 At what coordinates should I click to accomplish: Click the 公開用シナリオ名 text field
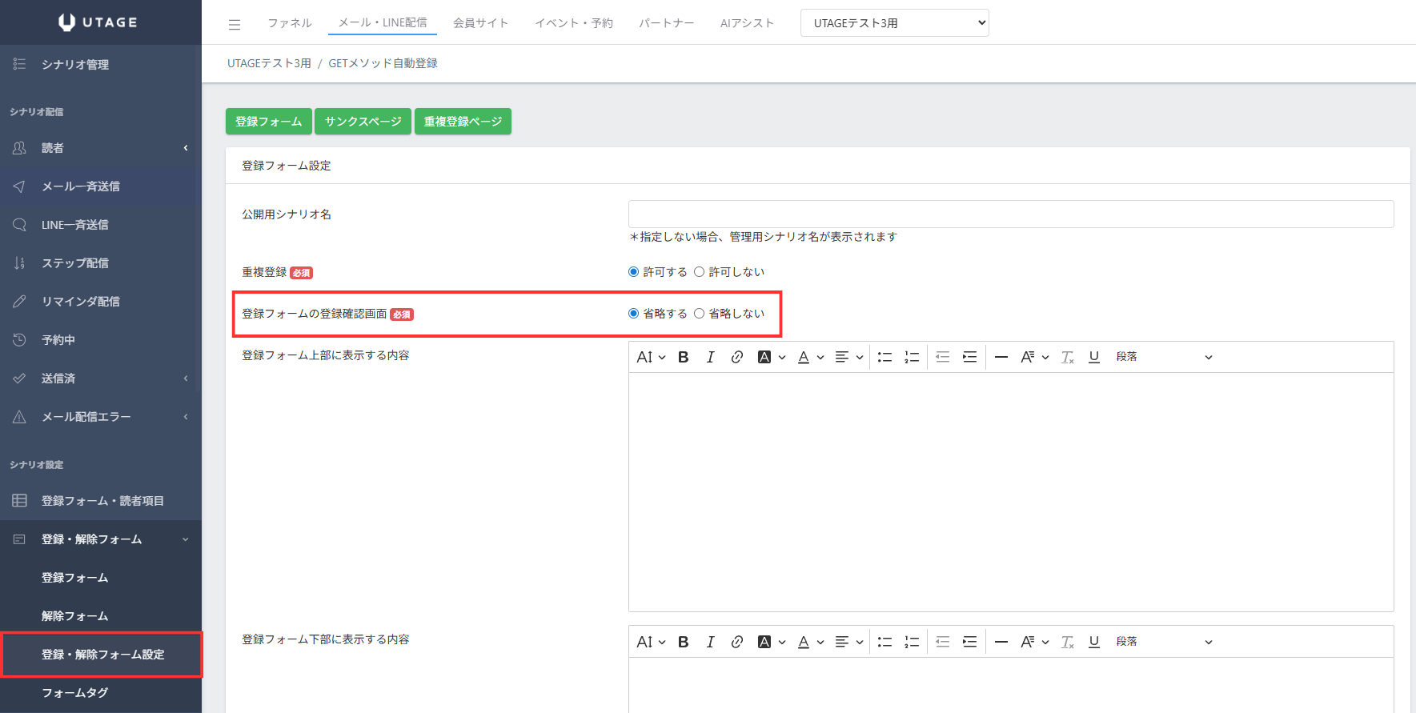[1010, 214]
